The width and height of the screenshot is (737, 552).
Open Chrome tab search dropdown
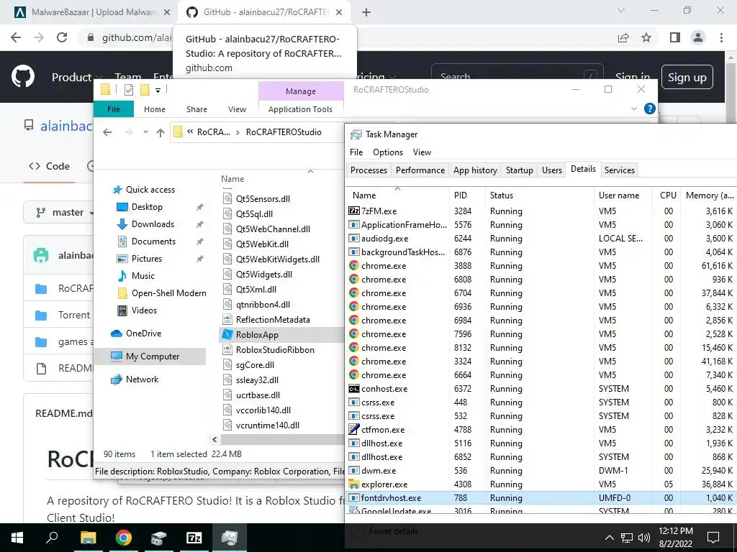(x=621, y=10)
